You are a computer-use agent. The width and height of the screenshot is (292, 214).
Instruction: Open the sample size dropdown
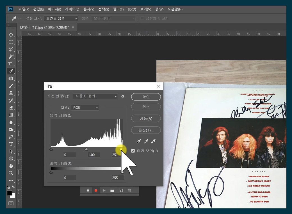61,18
